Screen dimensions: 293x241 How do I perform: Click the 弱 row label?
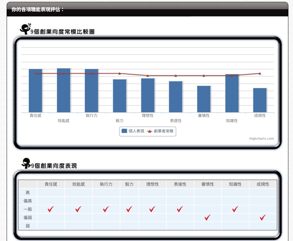pos(28,226)
